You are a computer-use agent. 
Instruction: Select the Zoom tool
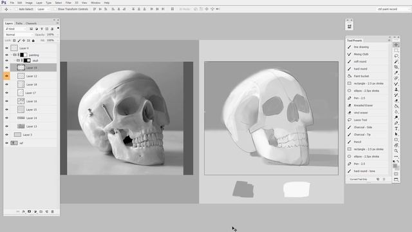[x=396, y=151]
